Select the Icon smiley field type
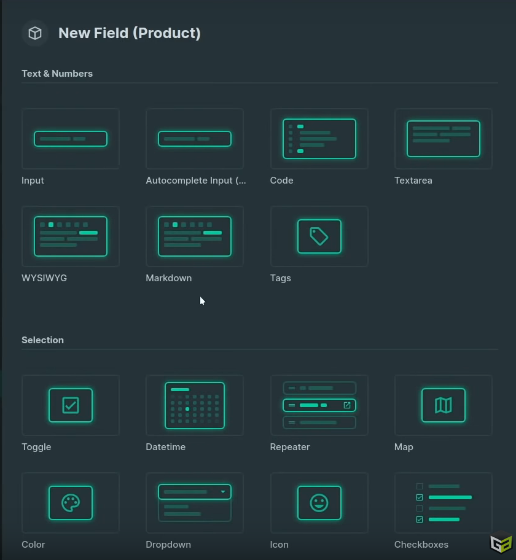The height and width of the screenshot is (560, 516). 319,502
